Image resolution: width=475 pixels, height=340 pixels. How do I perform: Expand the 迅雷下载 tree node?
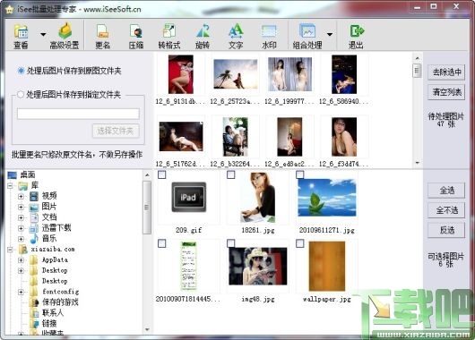pos(21,228)
